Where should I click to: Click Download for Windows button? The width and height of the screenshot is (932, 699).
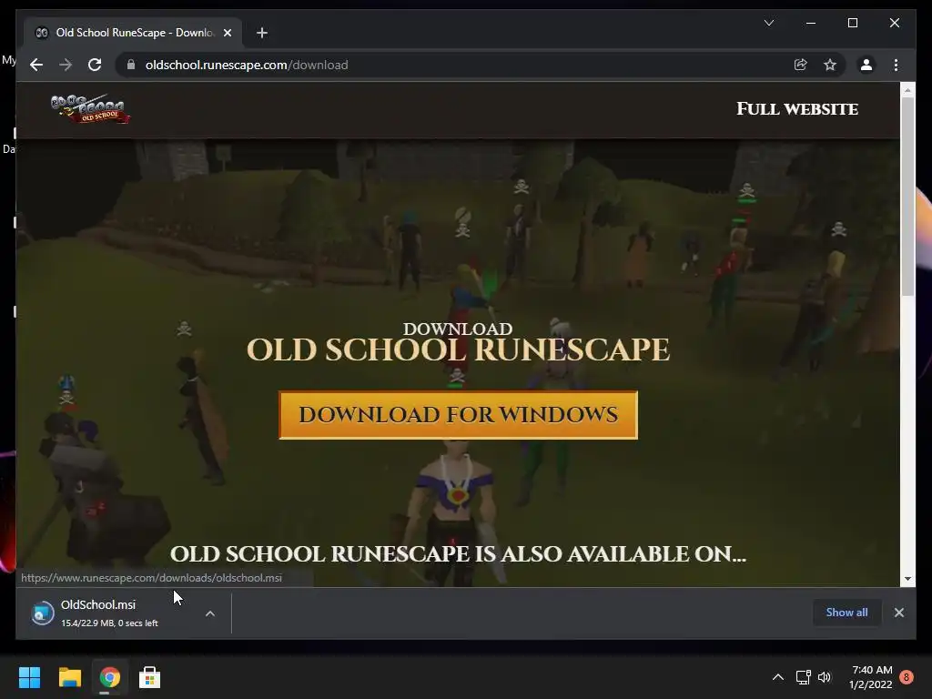pos(458,415)
